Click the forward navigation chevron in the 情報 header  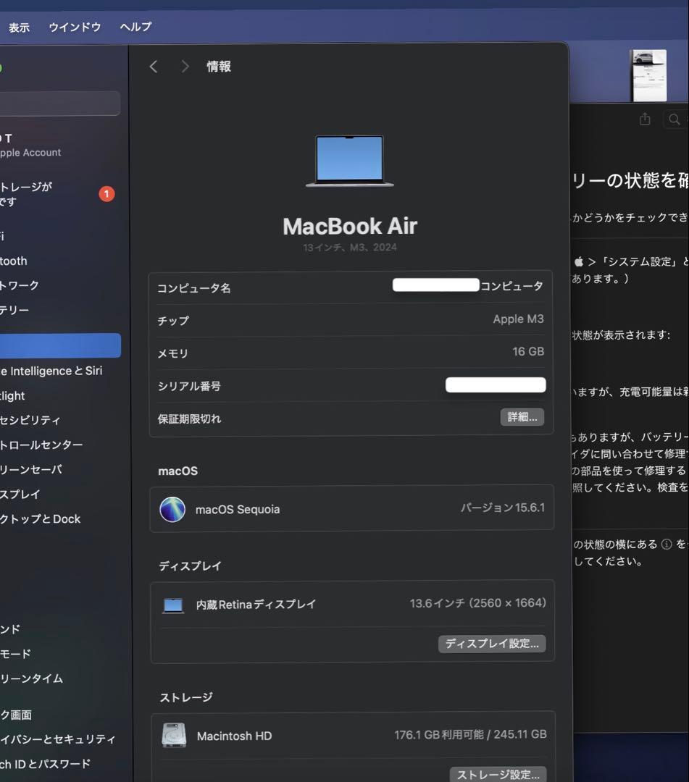pyautogui.click(x=185, y=66)
